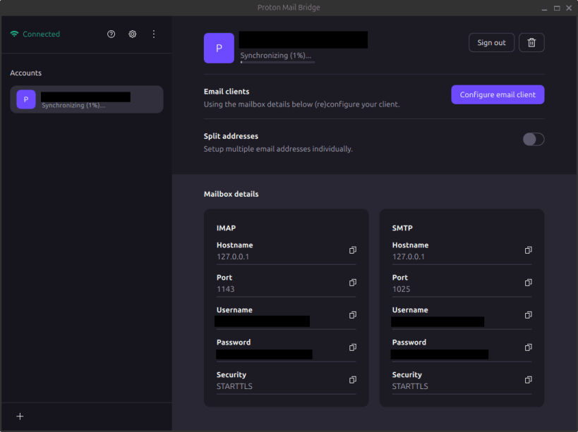Viewport: 578px width, 432px height.
Task: Close the Proton Mail Bridge window
Action: point(569,8)
